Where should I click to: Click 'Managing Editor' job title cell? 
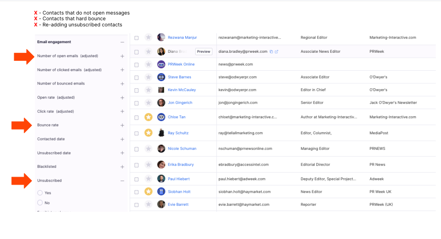[315, 148]
